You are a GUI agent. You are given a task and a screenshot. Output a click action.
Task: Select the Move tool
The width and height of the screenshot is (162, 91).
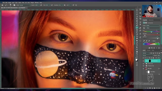tap(137, 10)
